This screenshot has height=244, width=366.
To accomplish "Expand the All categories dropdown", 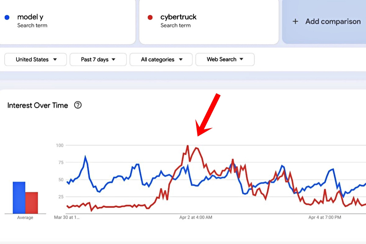I will (161, 59).
